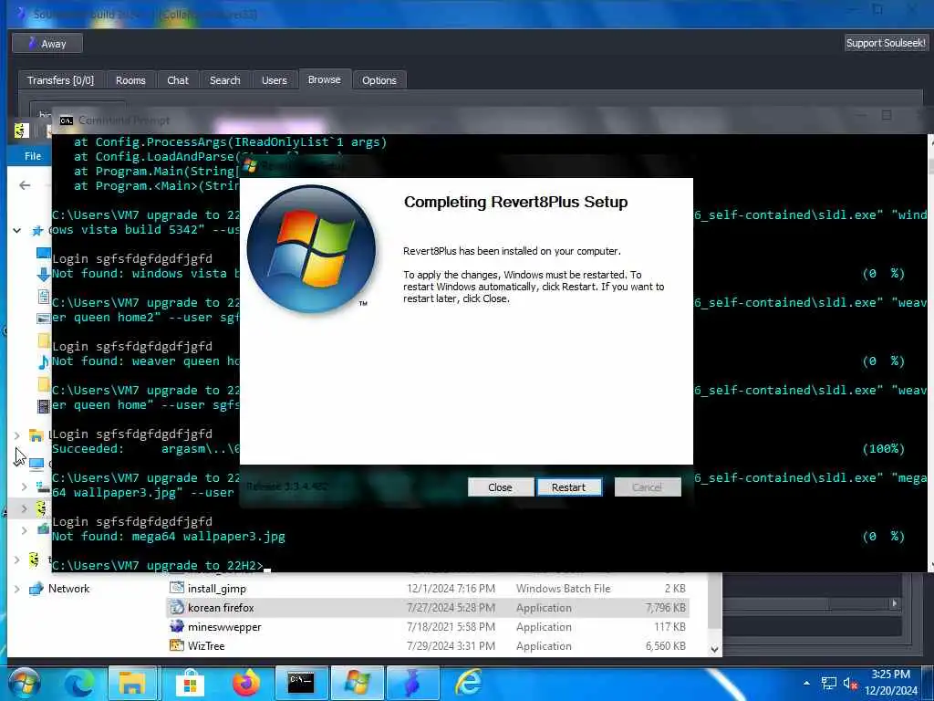Click the Command Prompt title bar icon
The image size is (934, 701).
pyautogui.click(x=66, y=120)
